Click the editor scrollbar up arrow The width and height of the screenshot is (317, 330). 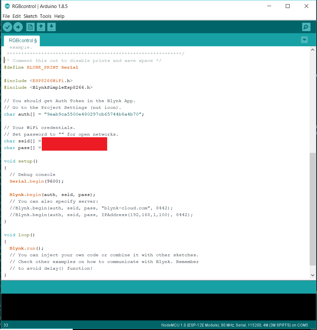click(x=313, y=50)
